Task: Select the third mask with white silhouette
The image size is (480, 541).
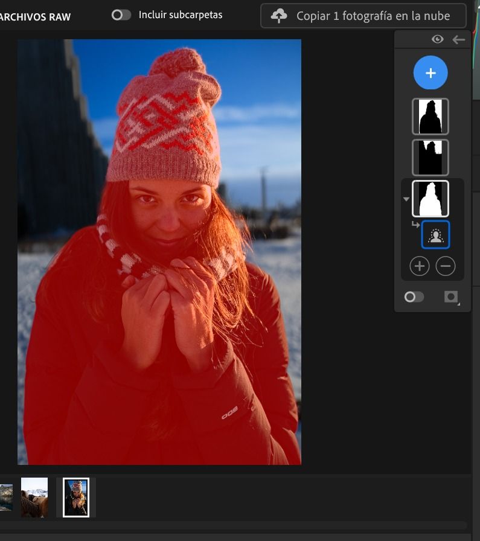Action: 430,199
